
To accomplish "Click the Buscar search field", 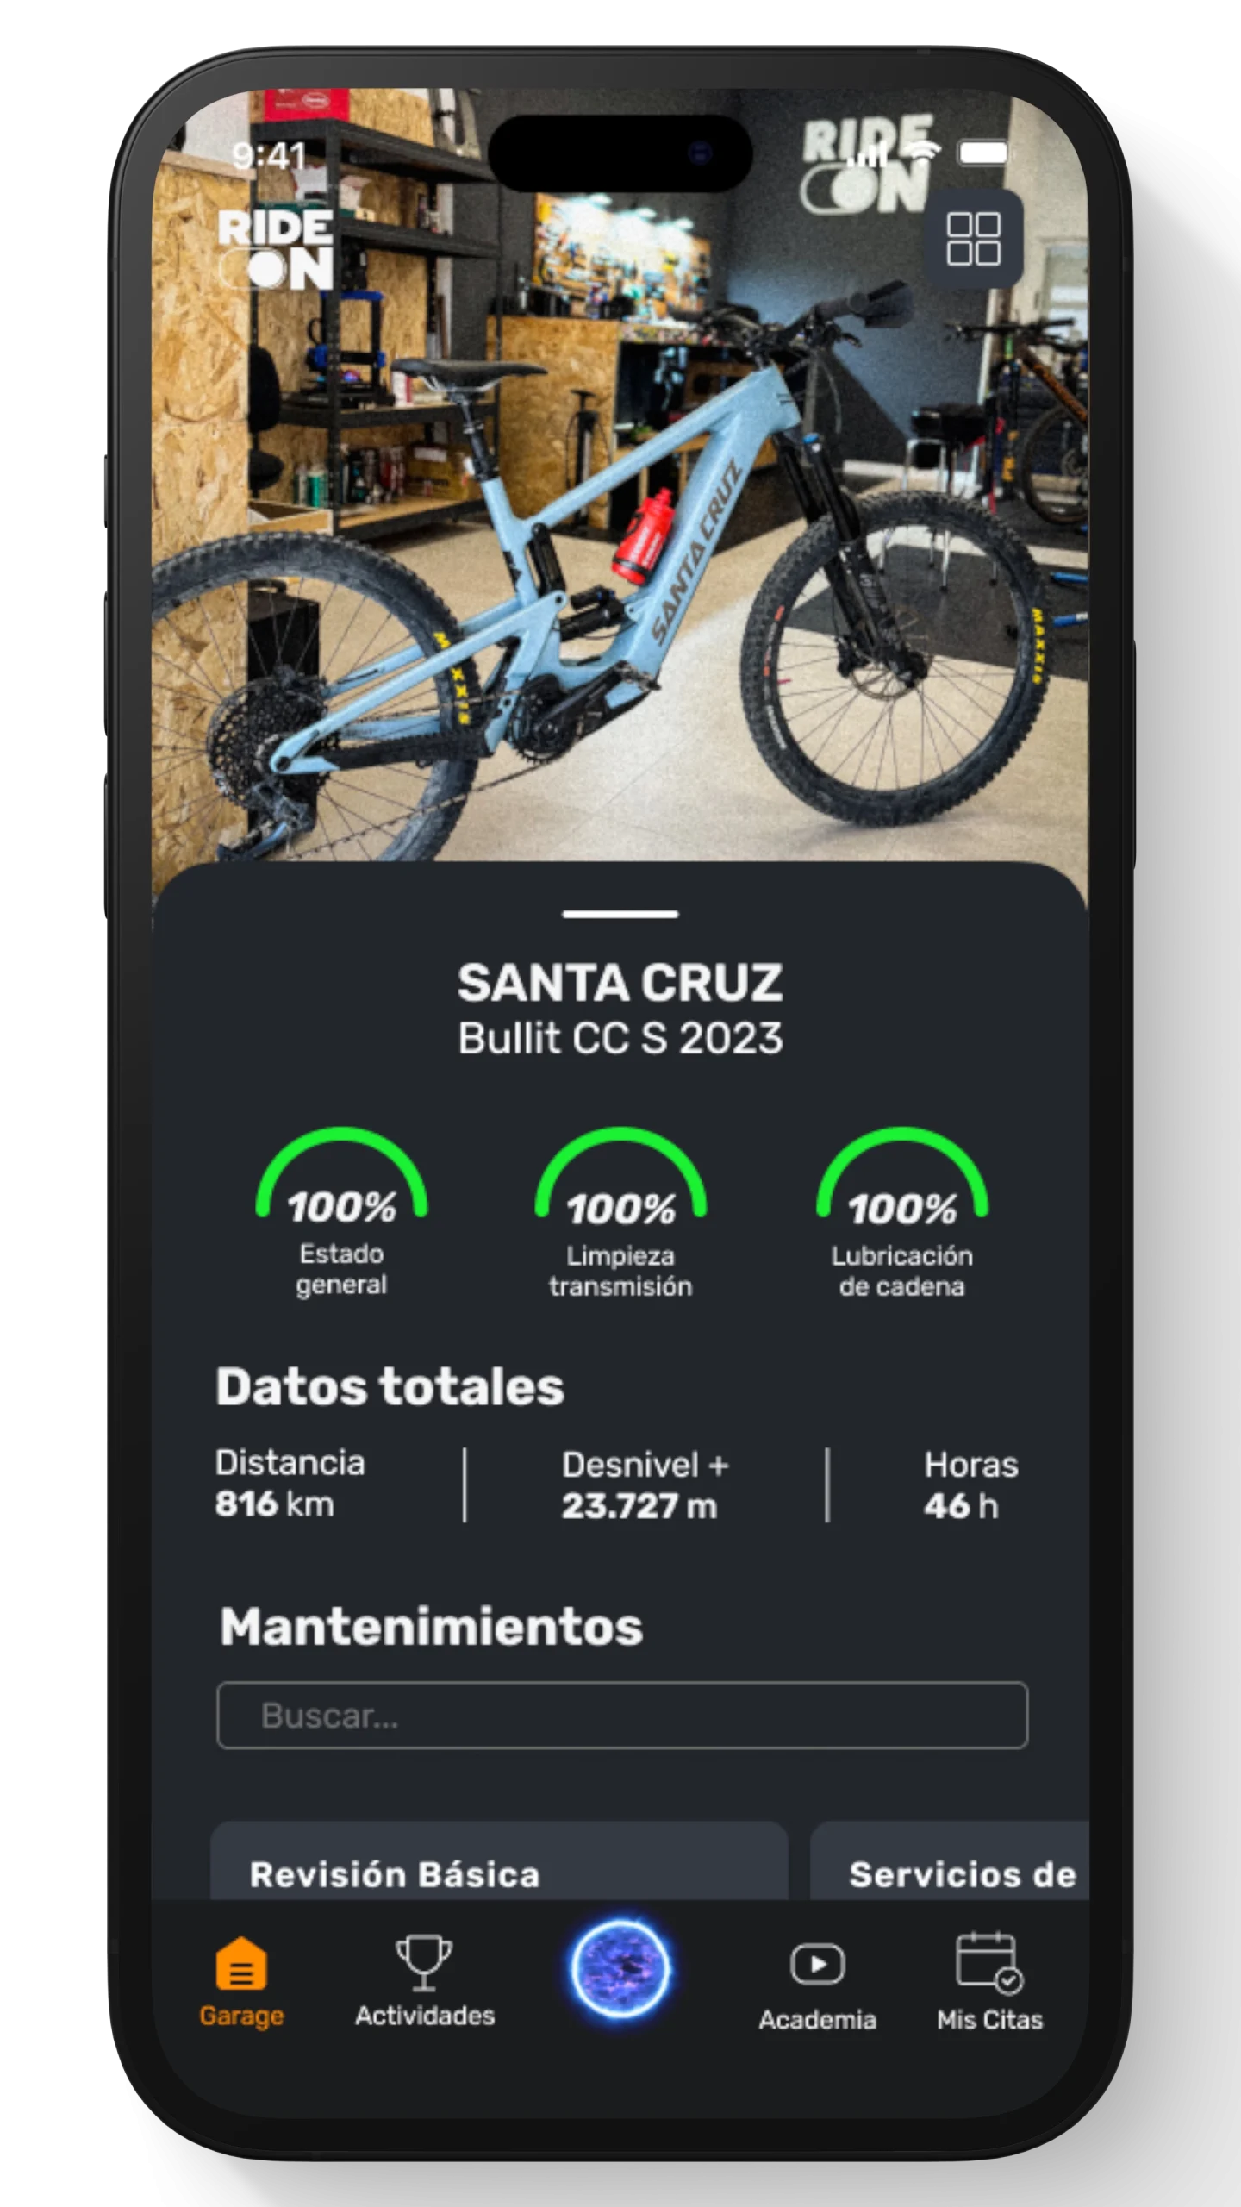I will click(x=622, y=1716).
